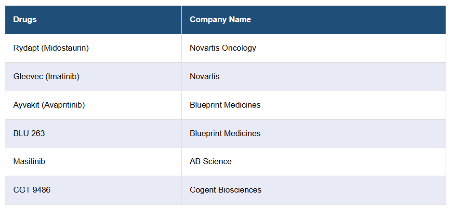Select the Cogent Biosciences company cell

[225, 190]
